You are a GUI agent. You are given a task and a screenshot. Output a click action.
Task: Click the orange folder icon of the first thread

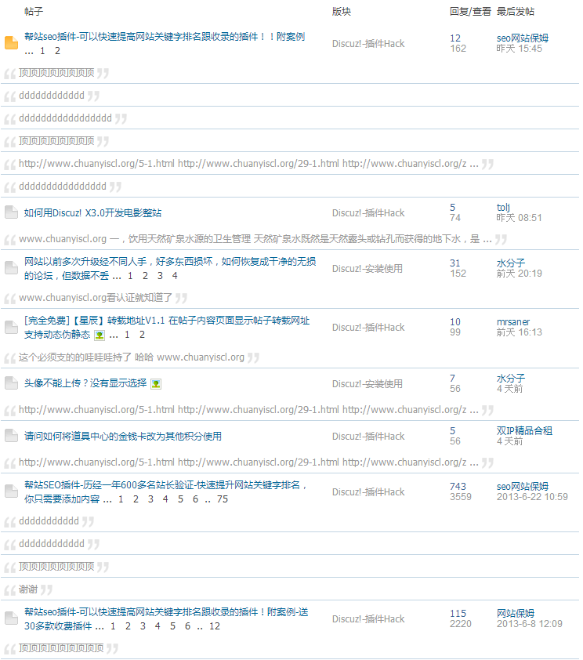pos(11,43)
